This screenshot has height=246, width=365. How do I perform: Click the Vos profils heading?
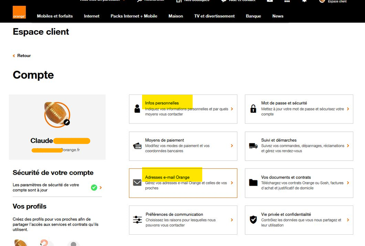pos(30,207)
